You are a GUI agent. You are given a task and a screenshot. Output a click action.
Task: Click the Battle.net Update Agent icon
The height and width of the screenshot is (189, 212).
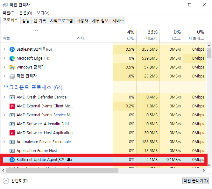(12, 160)
